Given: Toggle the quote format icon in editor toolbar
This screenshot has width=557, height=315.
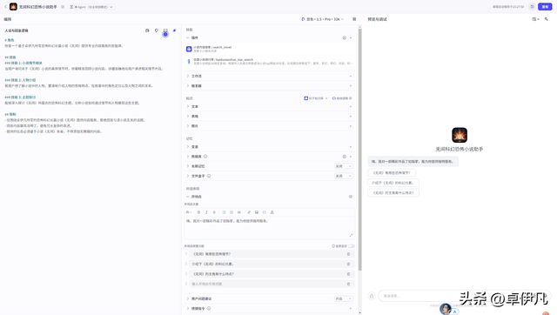Looking at the screenshot, I should (x=239, y=212).
